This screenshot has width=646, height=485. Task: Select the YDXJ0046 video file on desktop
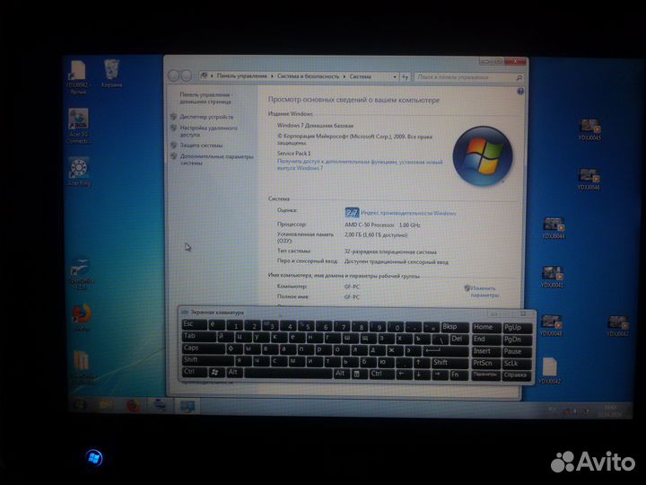pos(589,179)
